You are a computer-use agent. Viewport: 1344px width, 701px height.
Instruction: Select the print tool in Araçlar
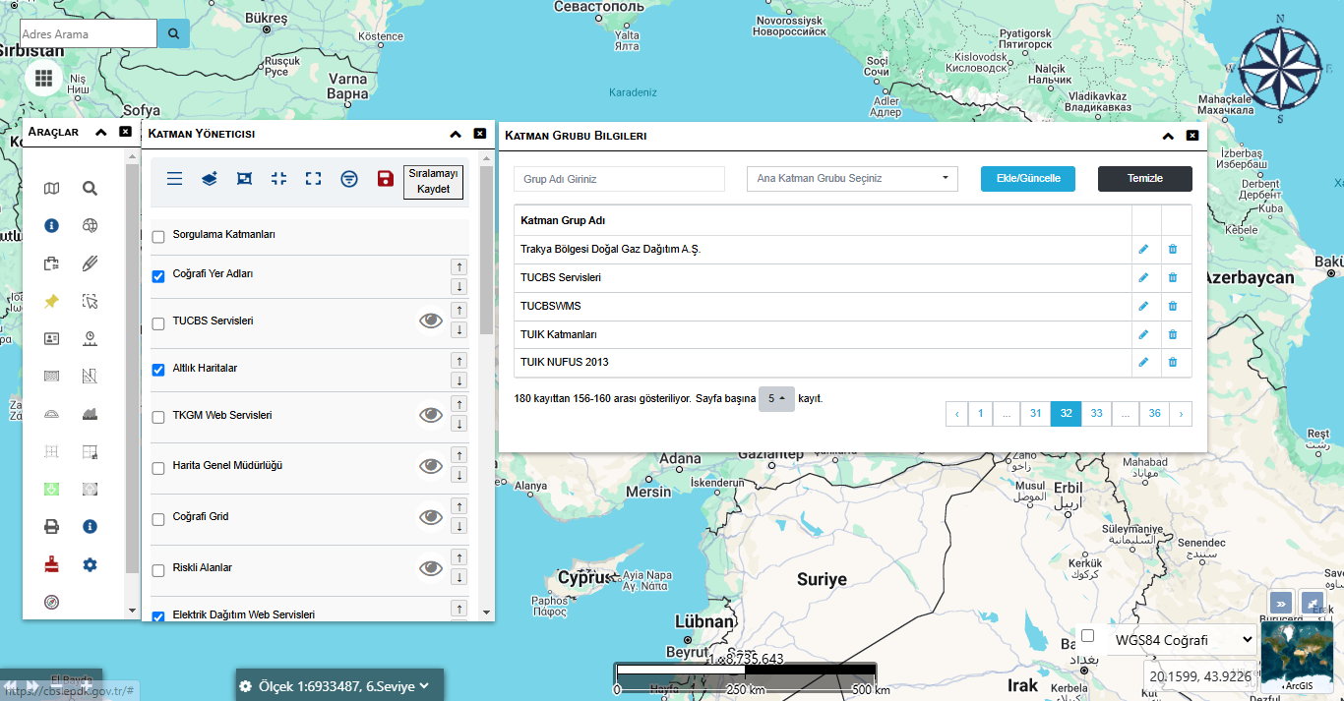click(x=51, y=527)
